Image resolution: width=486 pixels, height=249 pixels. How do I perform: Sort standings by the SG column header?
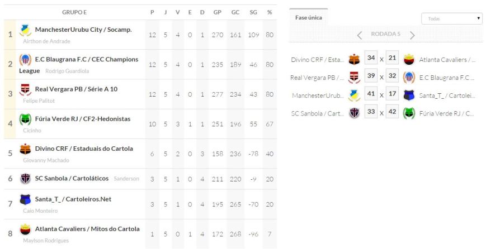pyautogui.click(x=253, y=12)
